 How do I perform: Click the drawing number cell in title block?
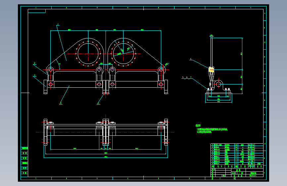click(x=254, y=175)
